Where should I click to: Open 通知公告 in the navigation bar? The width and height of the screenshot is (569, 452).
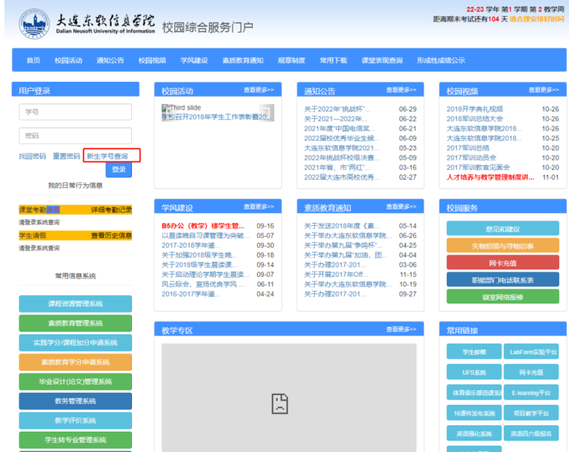110,61
